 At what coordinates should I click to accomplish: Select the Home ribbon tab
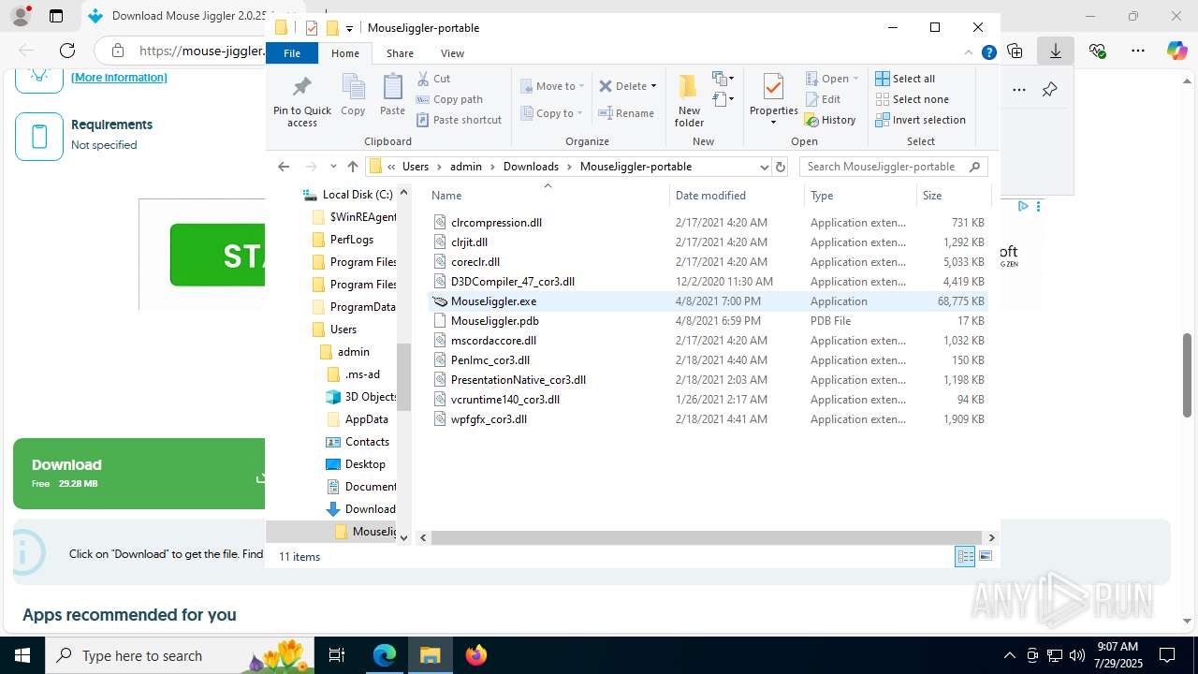coord(345,53)
